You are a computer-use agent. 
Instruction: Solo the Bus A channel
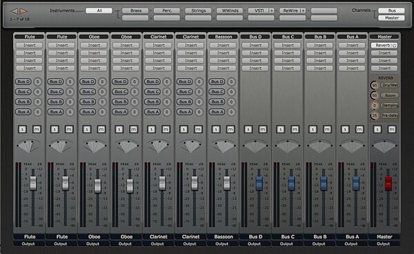click(x=345, y=129)
